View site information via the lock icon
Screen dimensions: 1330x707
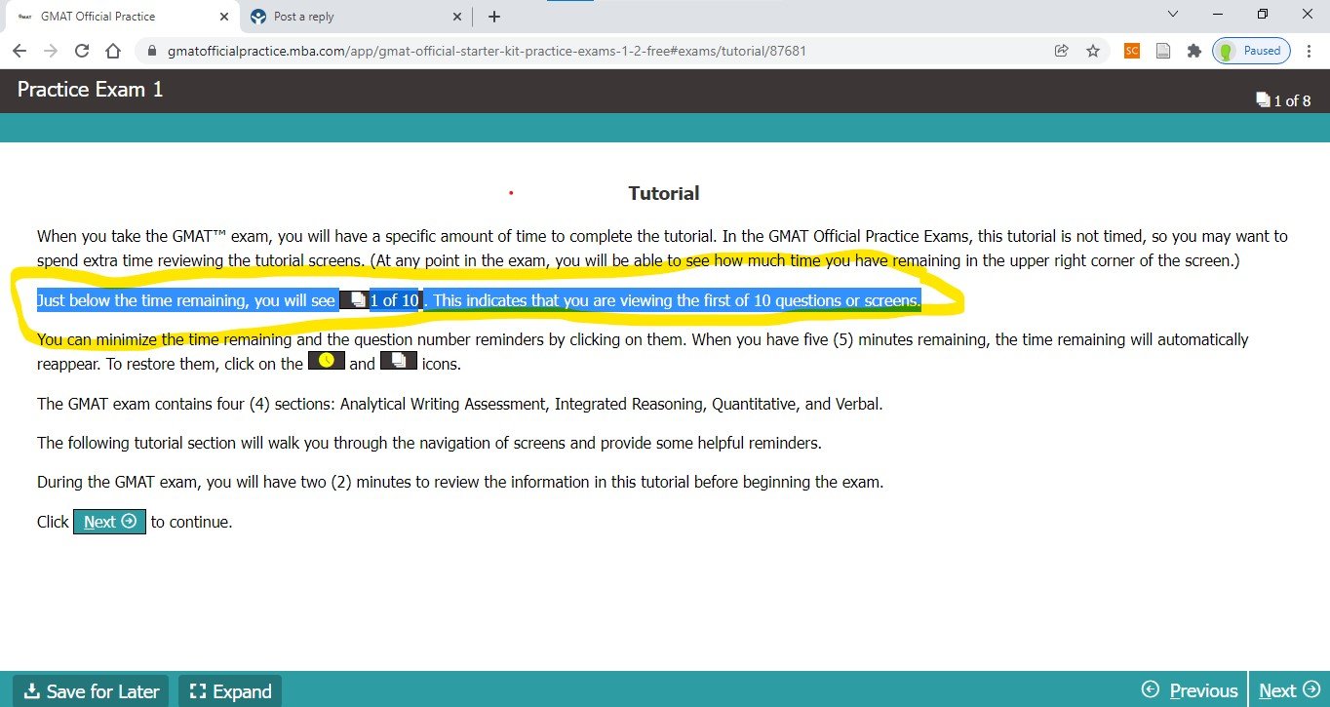[151, 50]
